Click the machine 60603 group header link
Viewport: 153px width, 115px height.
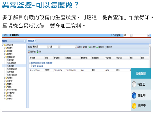pos(42,63)
